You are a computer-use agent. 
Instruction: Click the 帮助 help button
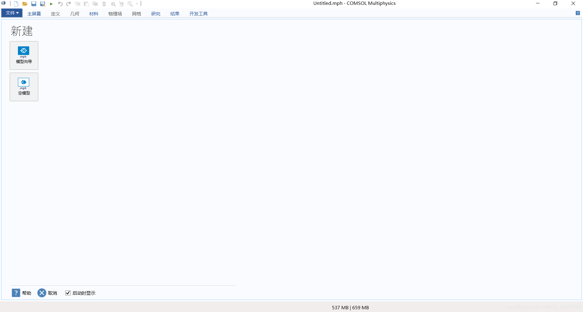[22, 293]
